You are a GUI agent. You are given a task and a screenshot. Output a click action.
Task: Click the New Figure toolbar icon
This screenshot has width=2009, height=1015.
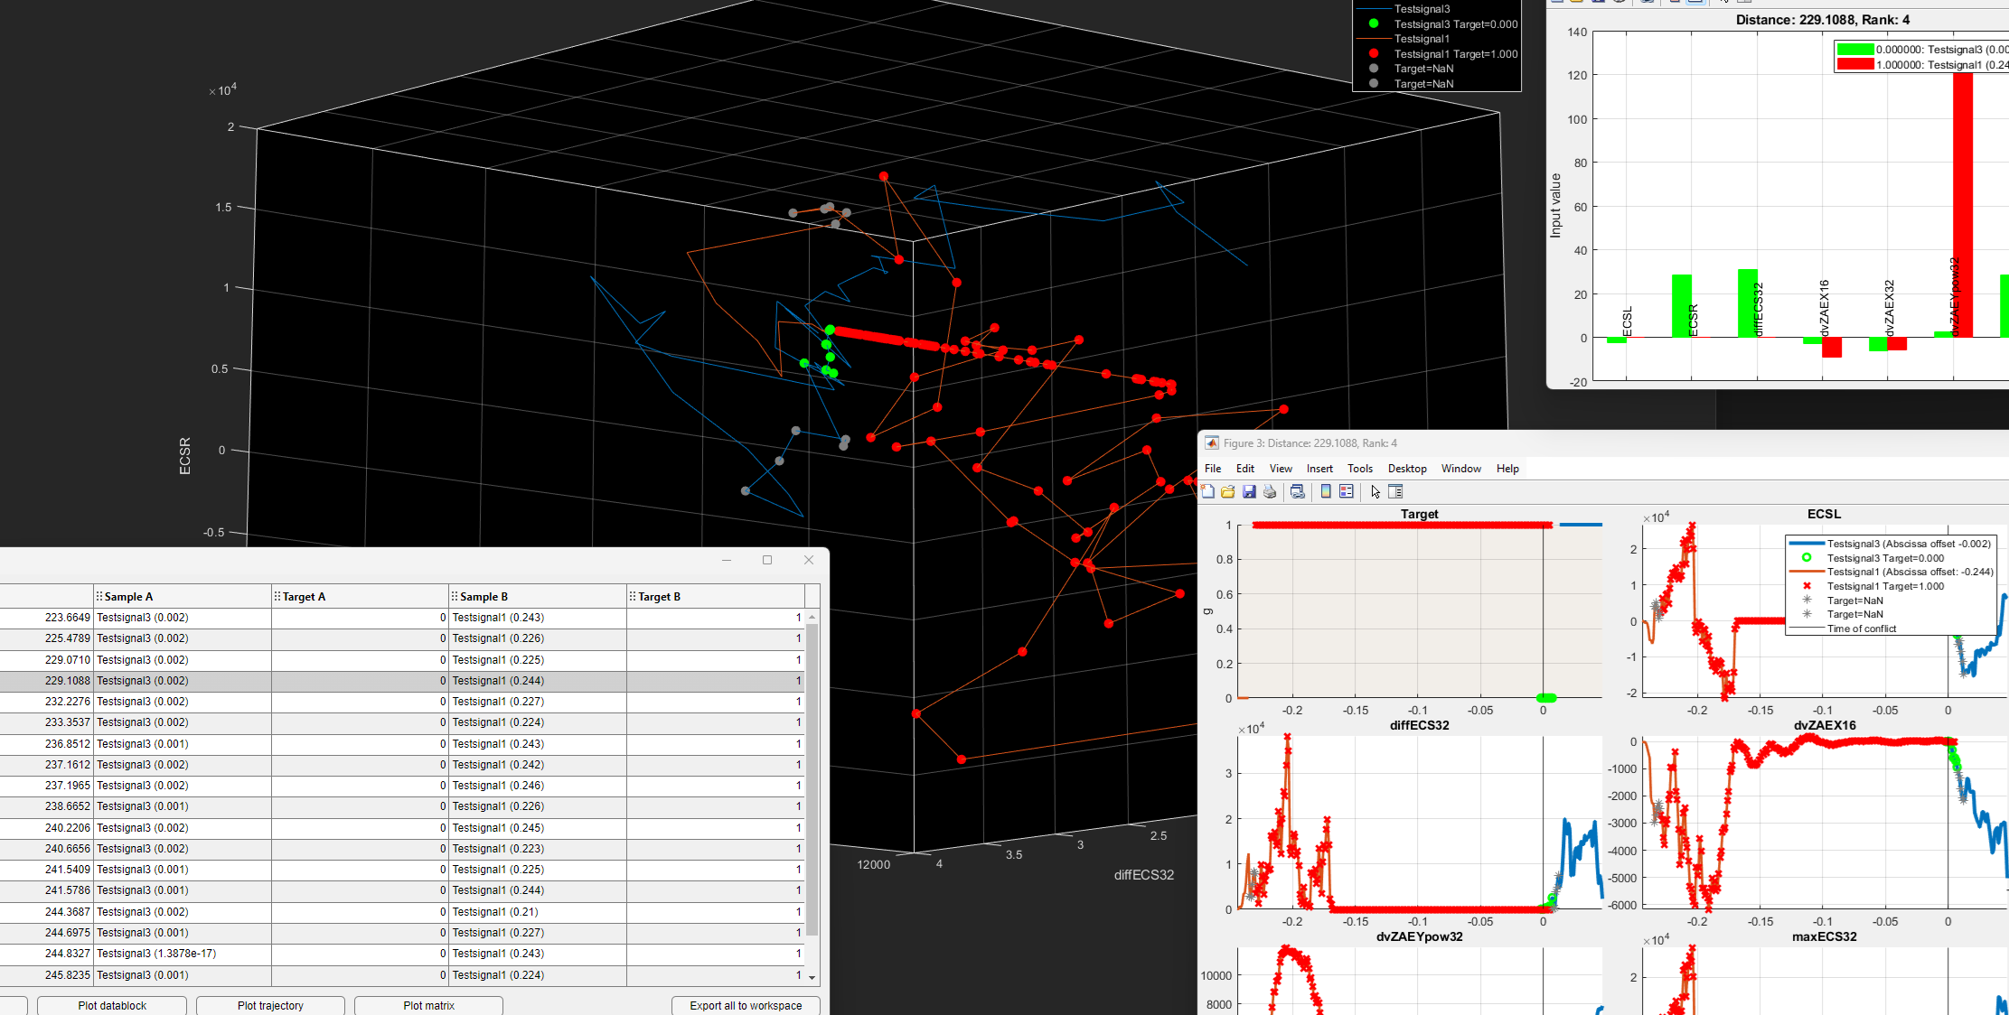(x=1208, y=492)
